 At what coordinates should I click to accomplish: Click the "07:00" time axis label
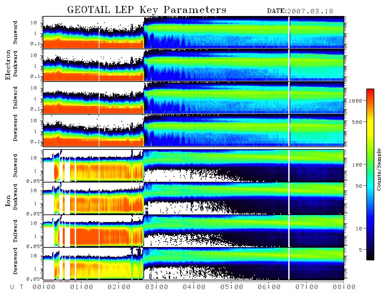click(307, 287)
